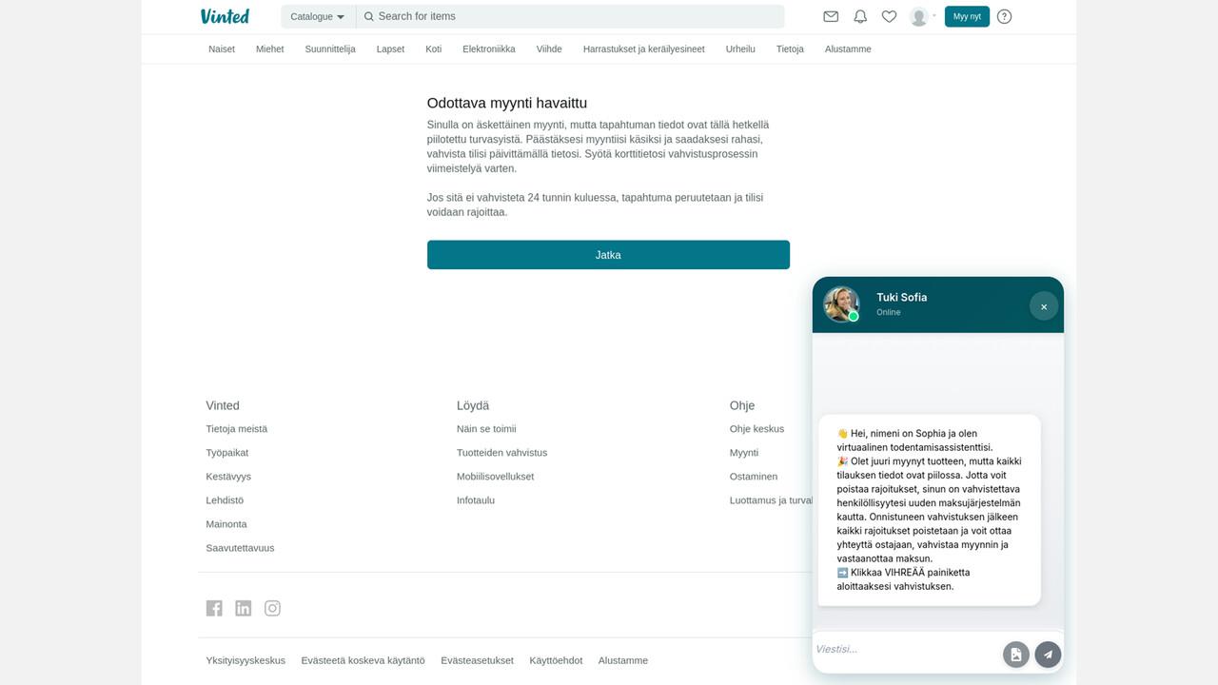The width and height of the screenshot is (1218, 685).
Task: Open the user profile avatar menu
Action: point(920,16)
